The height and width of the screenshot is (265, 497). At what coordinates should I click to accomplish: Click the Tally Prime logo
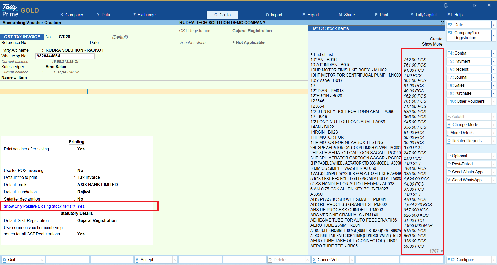[x=10, y=10]
